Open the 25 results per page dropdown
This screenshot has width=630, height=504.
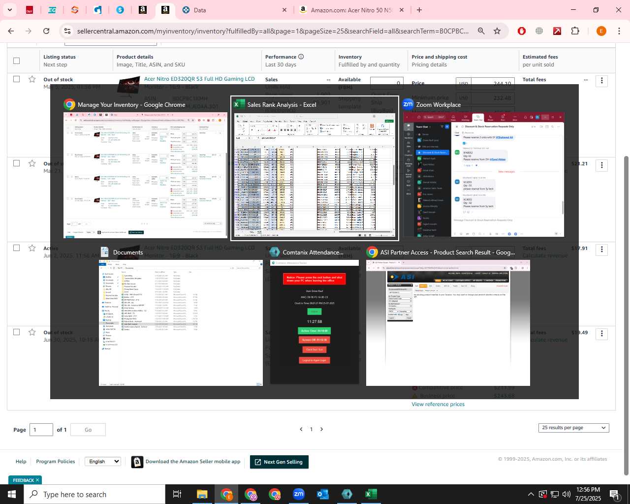tap(574, 428)
